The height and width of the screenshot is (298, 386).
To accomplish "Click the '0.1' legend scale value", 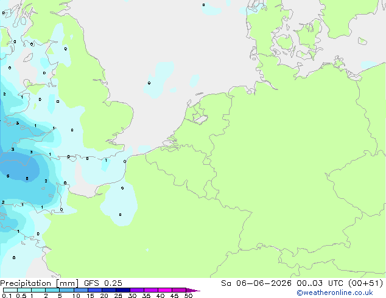I will tap(7, 296).
